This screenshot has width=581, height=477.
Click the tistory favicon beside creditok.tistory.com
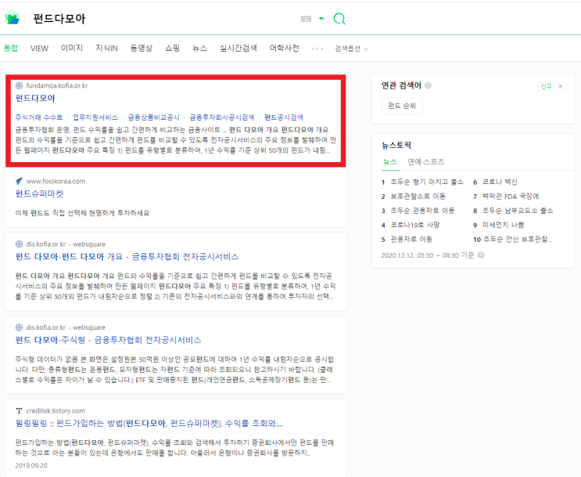(19, 410)
